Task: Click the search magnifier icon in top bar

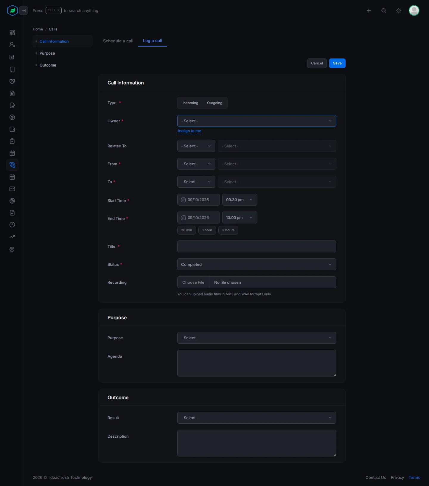Action: tap(384, 10)
